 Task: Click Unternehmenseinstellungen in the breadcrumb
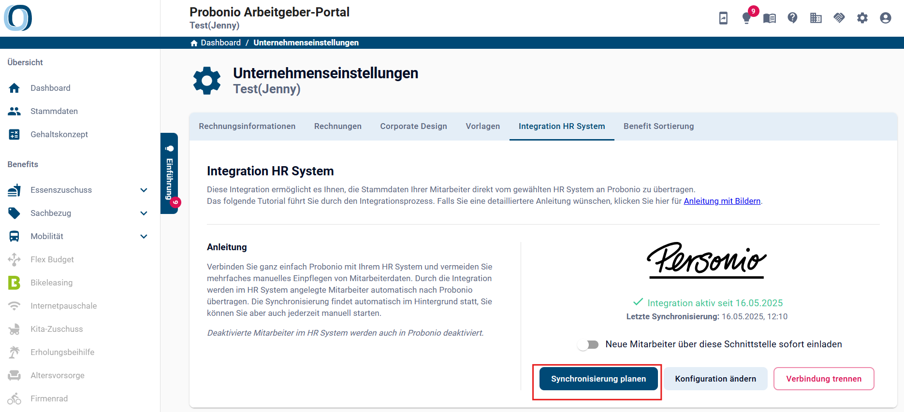(x=306, y=43)
